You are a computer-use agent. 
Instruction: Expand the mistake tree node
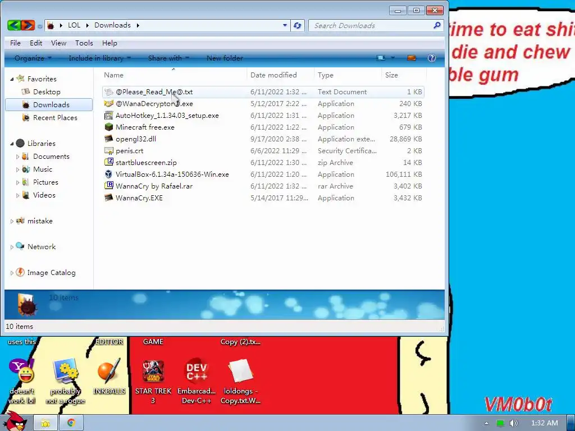pyautogui.click(x=12, y=221)
